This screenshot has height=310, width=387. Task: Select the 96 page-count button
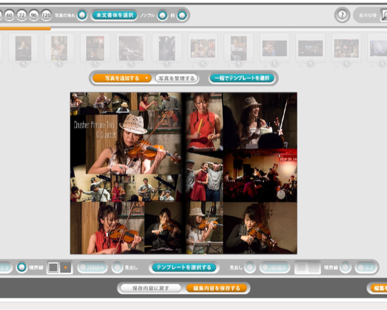tap(34, 15)
